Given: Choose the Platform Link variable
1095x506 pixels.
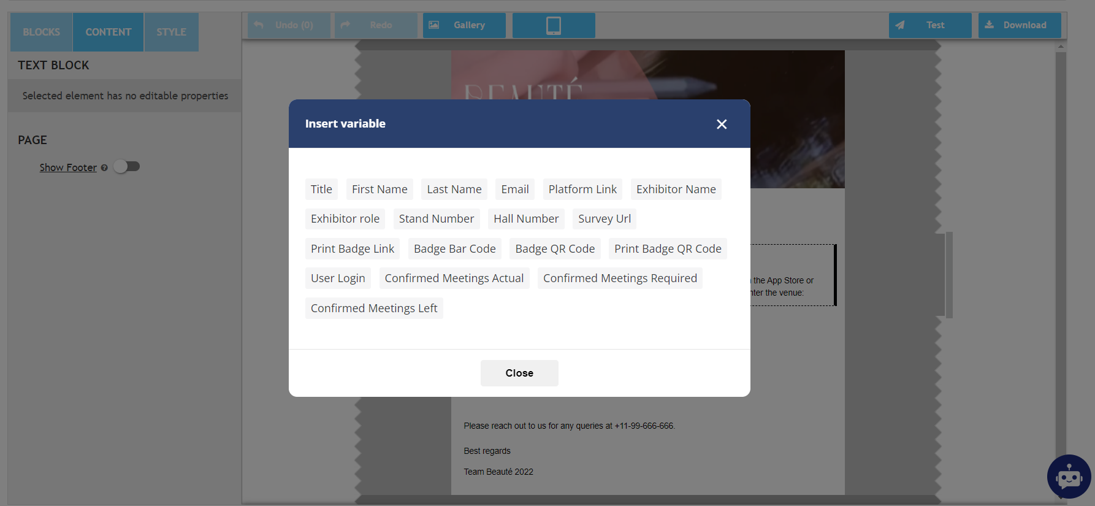Looking at the screenshot, I should (582, 190).
